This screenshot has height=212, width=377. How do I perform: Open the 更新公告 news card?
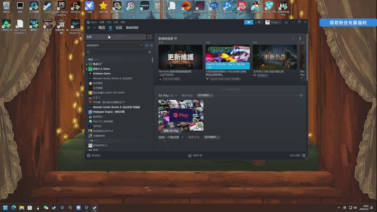click(x=275, y=57)
